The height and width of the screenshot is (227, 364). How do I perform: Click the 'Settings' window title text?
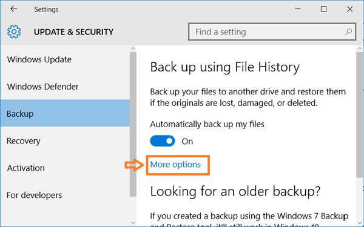(x=47, y=10)
